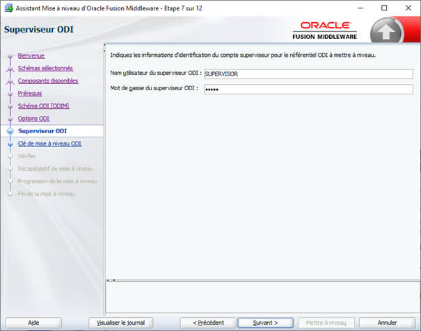Click the message pane splitter arrows
The image size is (421, 331).
[x=111, y=280]
